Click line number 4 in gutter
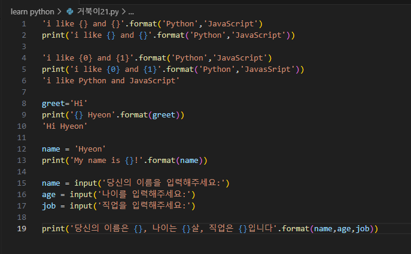411x254 pixels. pyautogui.click(x=24, y=58)
